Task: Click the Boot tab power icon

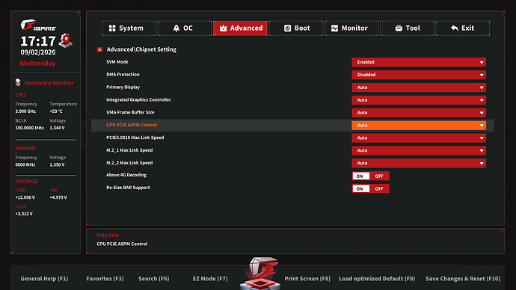Action: 287,28
